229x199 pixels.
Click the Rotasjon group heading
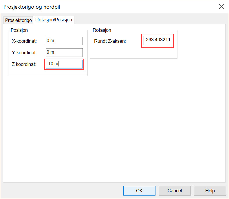tap(102, 30)
